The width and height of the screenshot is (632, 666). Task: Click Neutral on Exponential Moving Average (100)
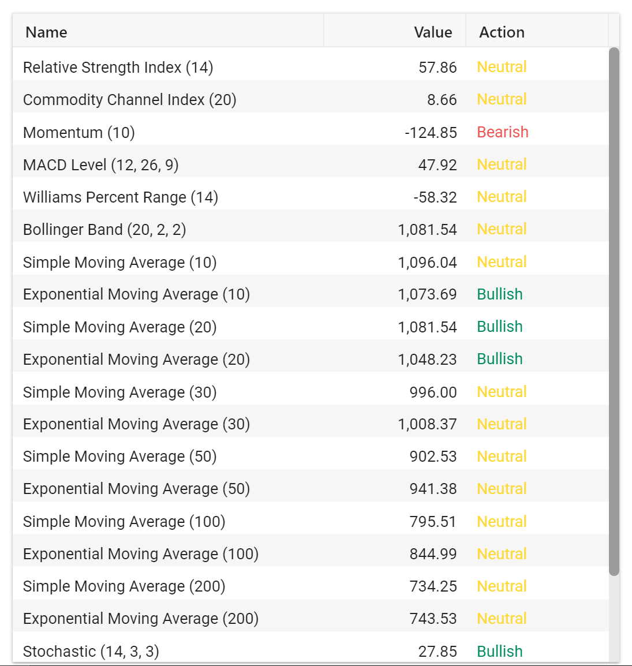pos(502,554)
